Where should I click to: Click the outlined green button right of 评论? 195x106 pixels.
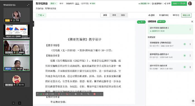point(186,15)
